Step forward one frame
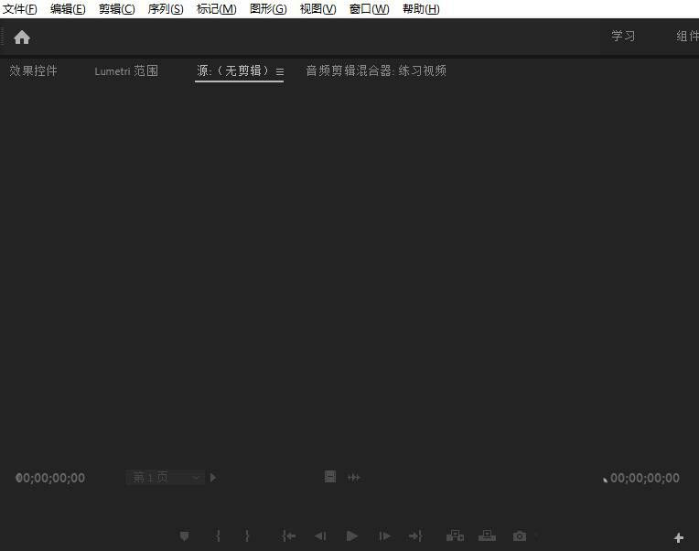This screenshot has height=551, width=699. (x=384, y=536)
